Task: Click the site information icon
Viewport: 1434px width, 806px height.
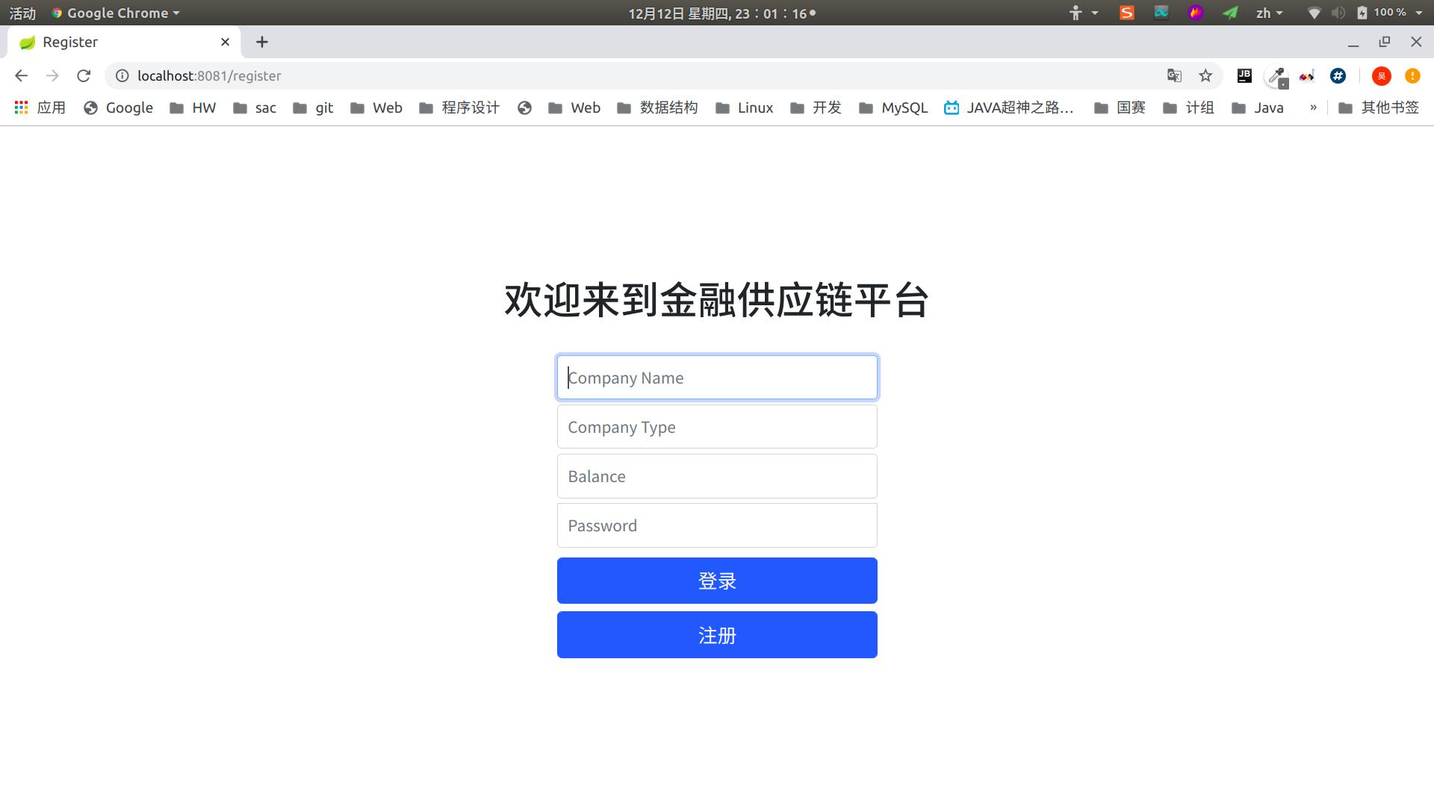Action: [x=122, y=75]
